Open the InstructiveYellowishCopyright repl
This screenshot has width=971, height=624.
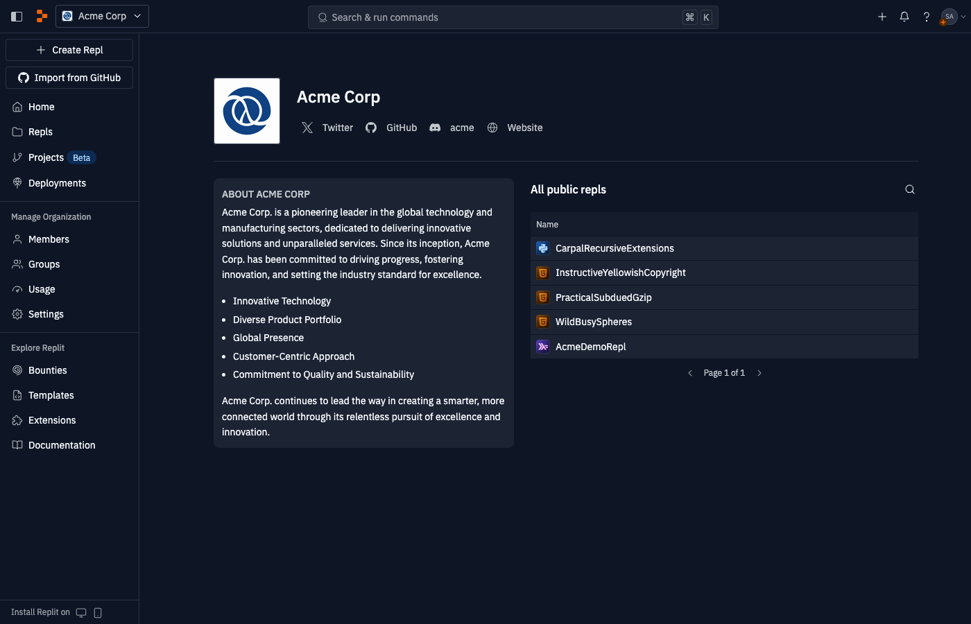pos(724,272)
